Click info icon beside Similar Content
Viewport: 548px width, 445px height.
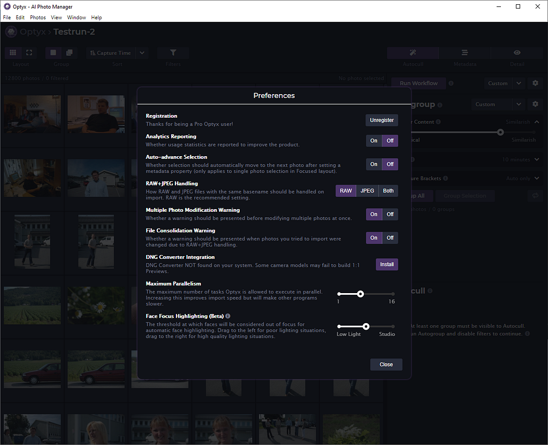(x=438, y=122)
